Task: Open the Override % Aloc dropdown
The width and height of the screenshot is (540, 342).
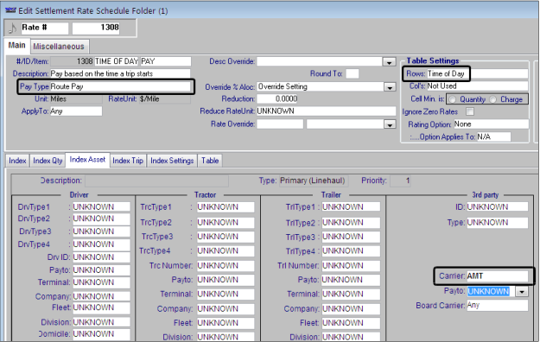Action: pyautogui.click(x=389, y=87)
